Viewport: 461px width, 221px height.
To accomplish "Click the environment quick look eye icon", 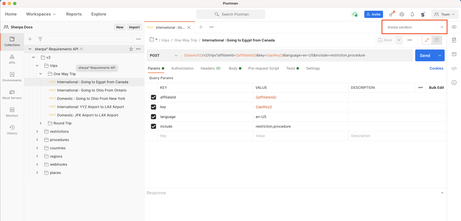I will 454,27.
